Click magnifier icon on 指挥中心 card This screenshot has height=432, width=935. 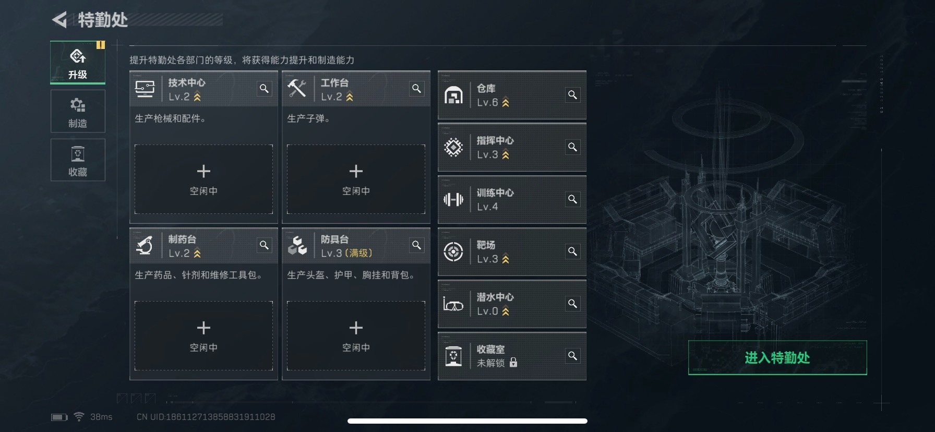point(572,147)
